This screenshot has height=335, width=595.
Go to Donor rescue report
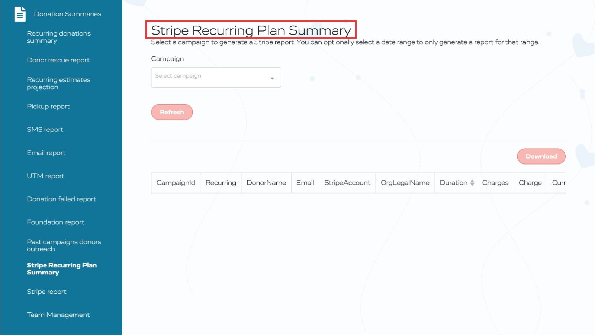point(58,60)
